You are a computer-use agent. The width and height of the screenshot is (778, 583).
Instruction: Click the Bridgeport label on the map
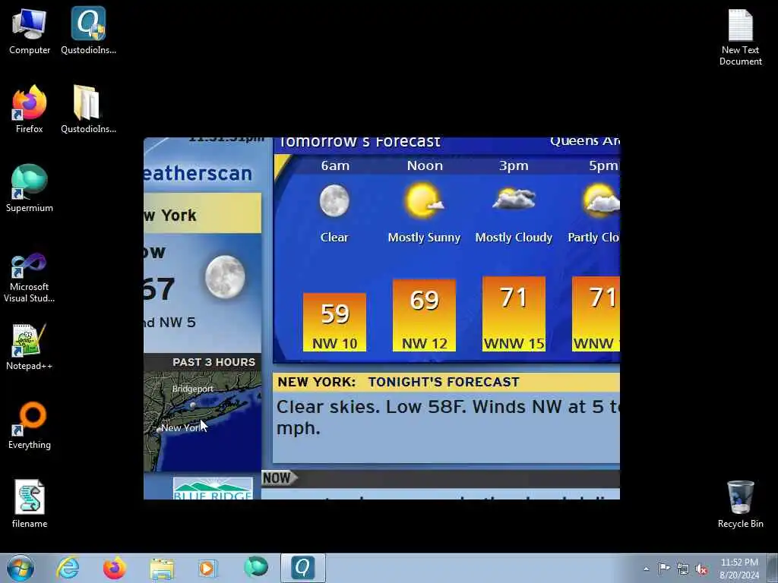click(x=192, y=389)
